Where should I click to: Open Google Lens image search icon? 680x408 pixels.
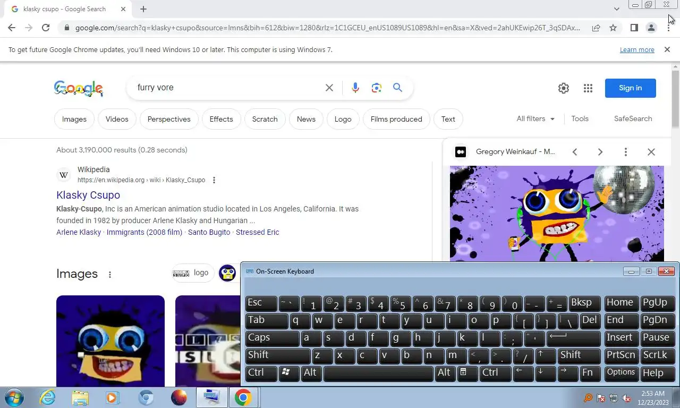pos(377,88)
